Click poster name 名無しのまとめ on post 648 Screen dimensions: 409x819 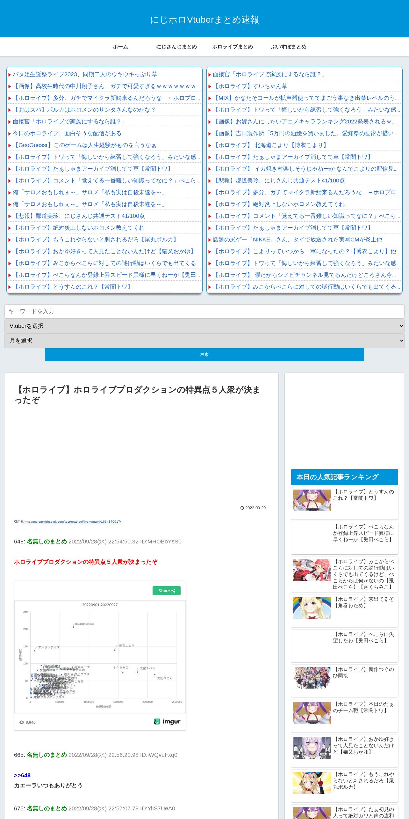click(47, 542)
